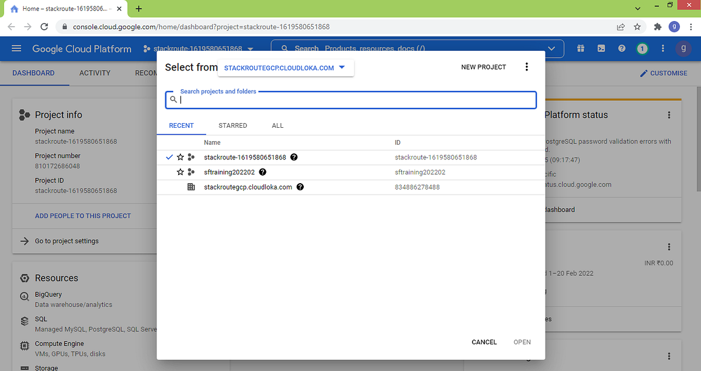Expand the top search bar chevron
Image resolution: width=701 pixels, height=371 pixels.
pyautogui.click(x=551, y=48)
